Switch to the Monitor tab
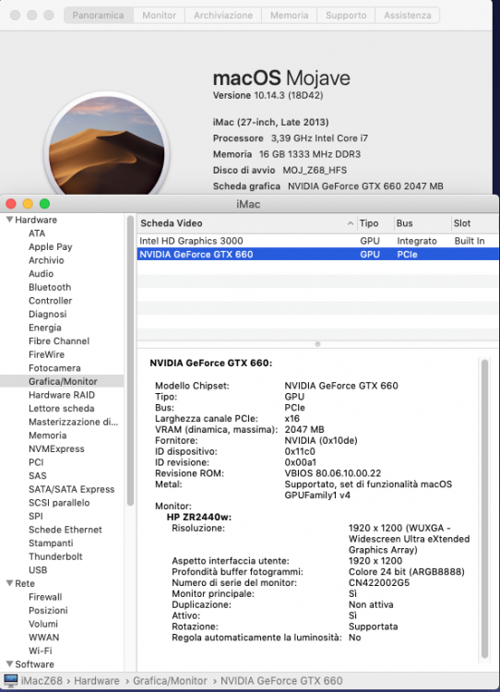This screenshot has height=692, width=500. pyautogui.click(x=160, y=15)
